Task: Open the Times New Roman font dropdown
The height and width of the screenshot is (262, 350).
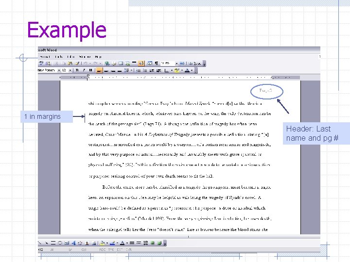Action: point(59,70)
